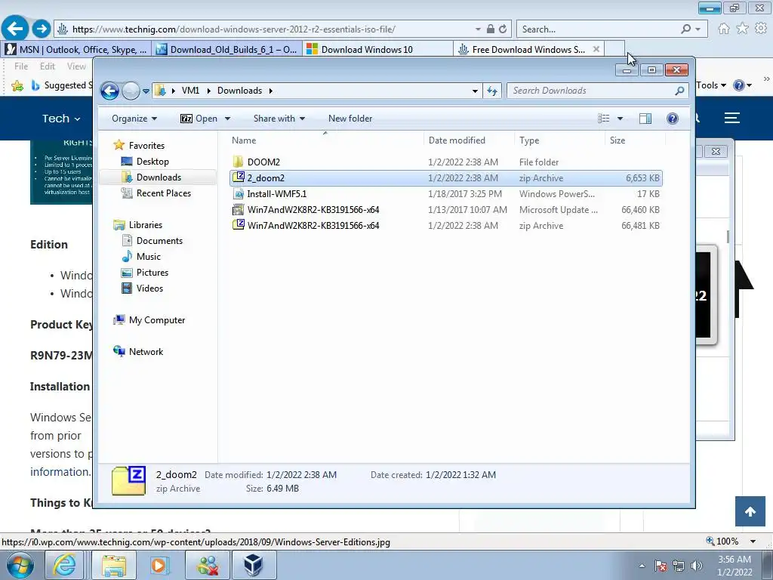
Task: Click the Internet Explorer forward button
Action: tap(42, 29)
